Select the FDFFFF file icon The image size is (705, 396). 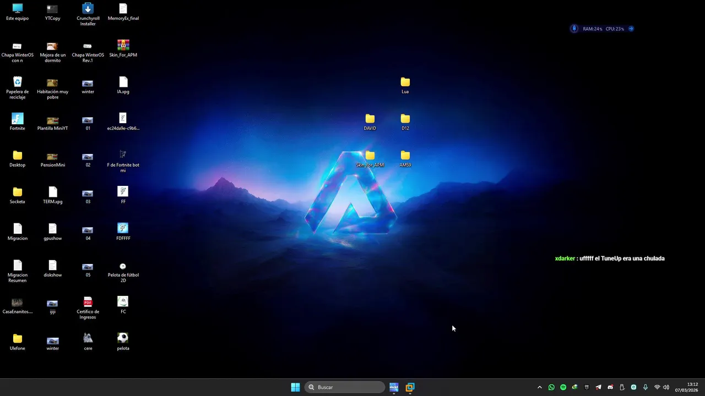coord(123,232)
